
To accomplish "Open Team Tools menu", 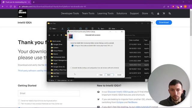I will tap(88, 13).
